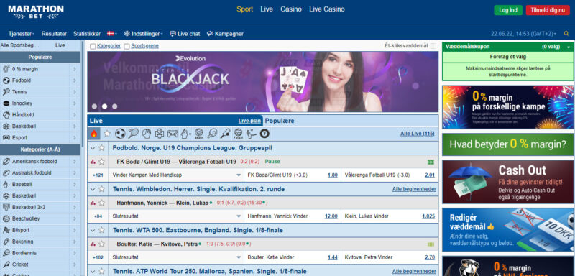Open the Indstillinger dropdown menu

point(143,34)
